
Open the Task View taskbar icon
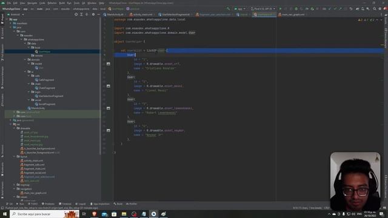[x=84, y=214]
